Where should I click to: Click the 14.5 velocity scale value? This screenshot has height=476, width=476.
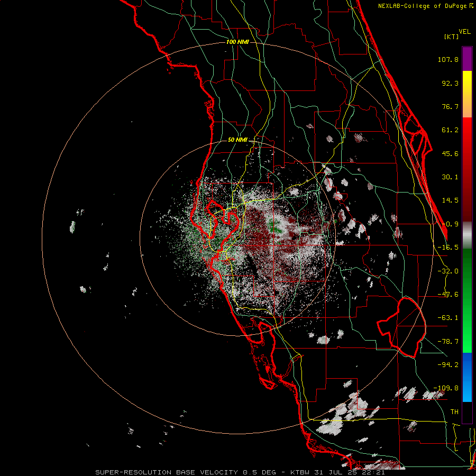point(450,200)
